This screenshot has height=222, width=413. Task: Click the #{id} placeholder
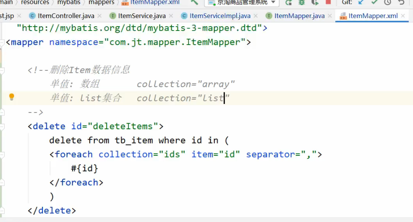(85, 169)
